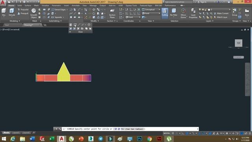Screen dimensions: 252x142
Task: Open the AutoCAD application menu button
Action: [x=3, y=3]
